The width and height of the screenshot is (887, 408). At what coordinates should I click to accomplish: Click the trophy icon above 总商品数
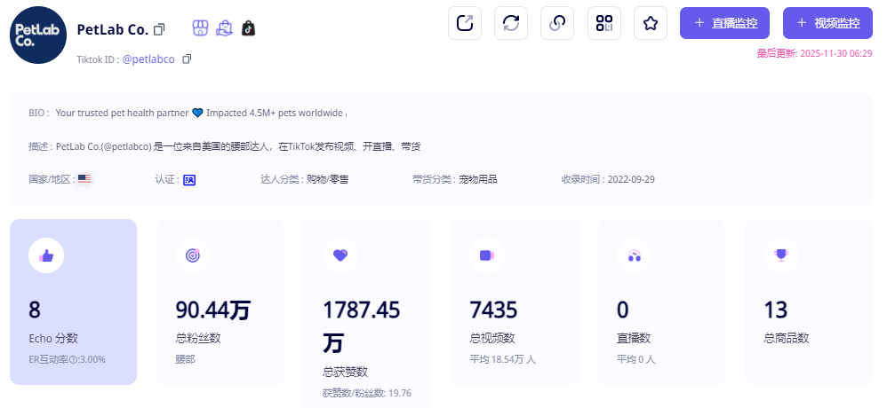781,255
